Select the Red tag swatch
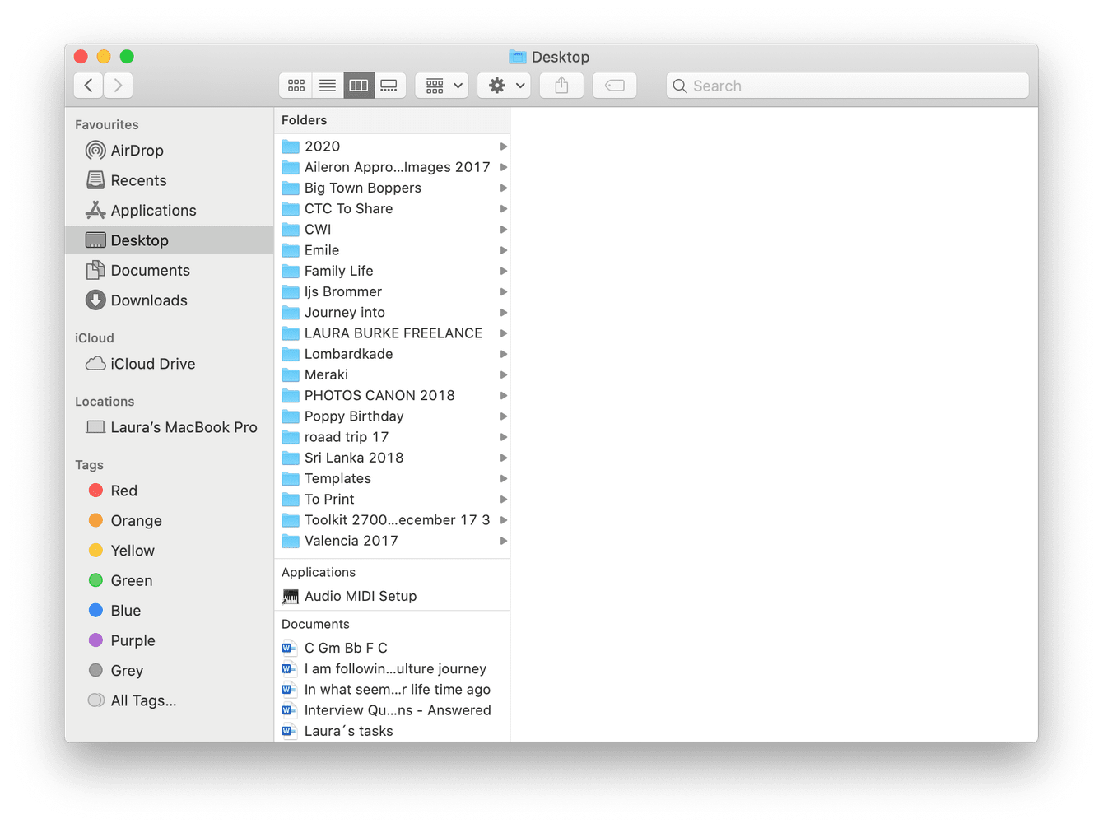The image size is (1103, 828). click(x=96, y=490)
